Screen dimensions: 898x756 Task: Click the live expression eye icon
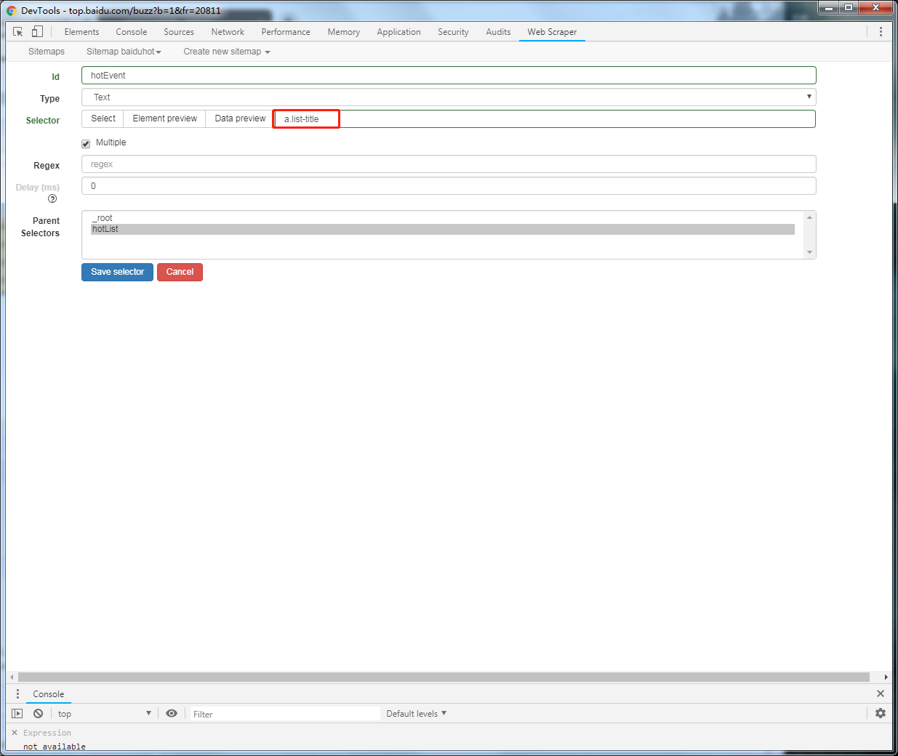[x=172, y=714]
